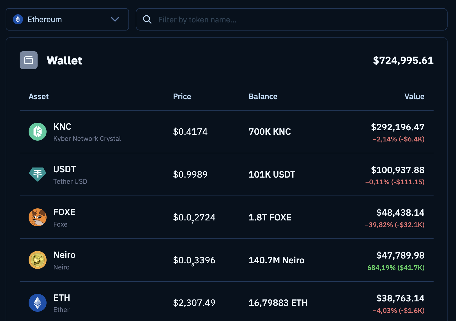This screenshot has width=456, height=321.
Task: Sort by the Asset column header
Action: (39, 96)
